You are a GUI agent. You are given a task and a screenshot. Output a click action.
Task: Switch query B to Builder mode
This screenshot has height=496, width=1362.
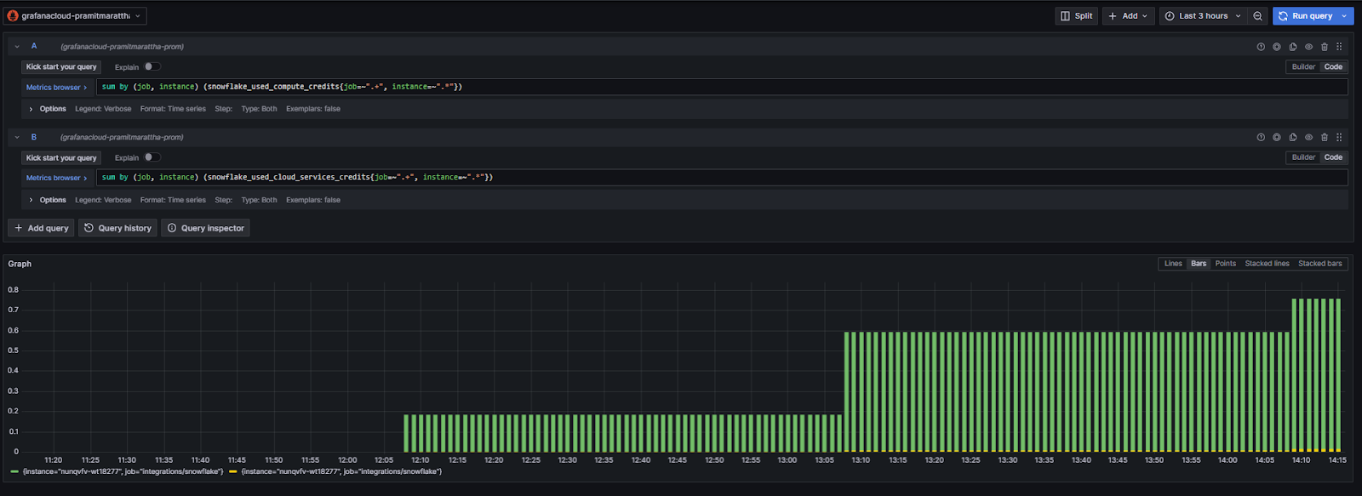click(x=1303, y=157)
